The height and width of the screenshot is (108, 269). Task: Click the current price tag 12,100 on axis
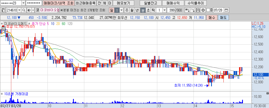[260, 75]
